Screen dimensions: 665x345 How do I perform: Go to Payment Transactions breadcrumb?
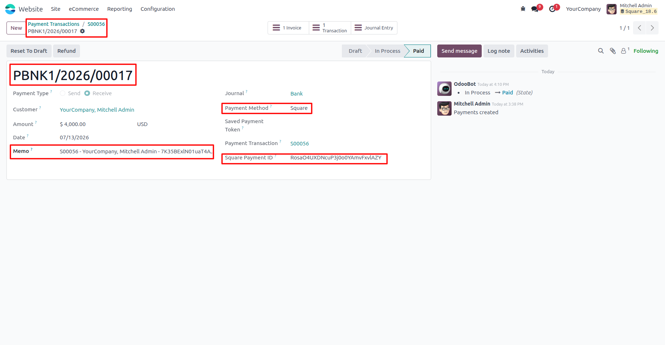[54, 24]
